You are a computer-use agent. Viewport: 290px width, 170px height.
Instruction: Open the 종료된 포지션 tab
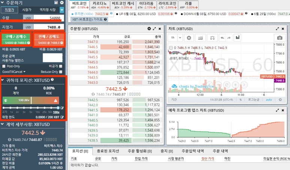(x=108, y=151)
